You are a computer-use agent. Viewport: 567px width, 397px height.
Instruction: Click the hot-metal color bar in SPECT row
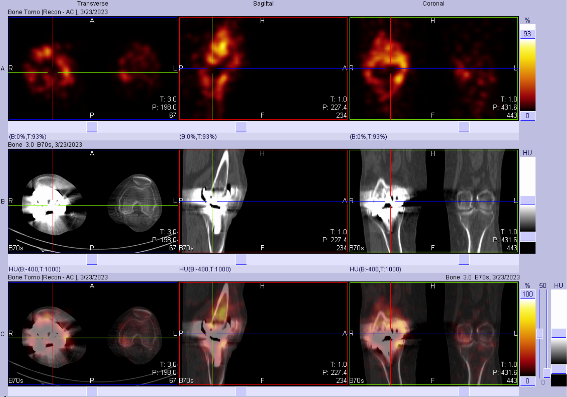tap(527, 74)
